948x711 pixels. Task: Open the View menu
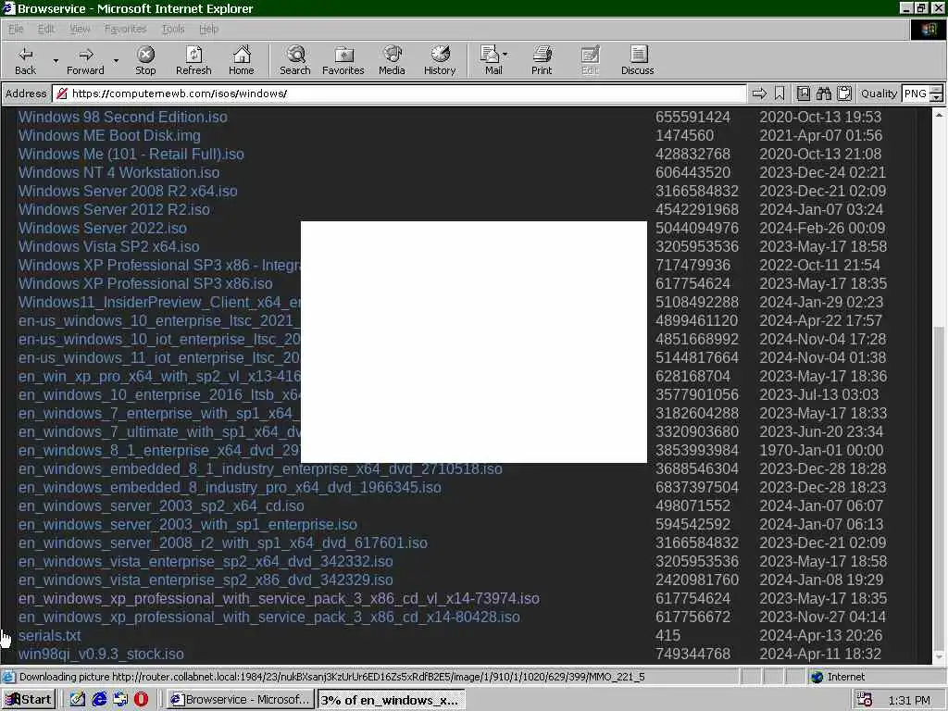(x=80, y=29)
